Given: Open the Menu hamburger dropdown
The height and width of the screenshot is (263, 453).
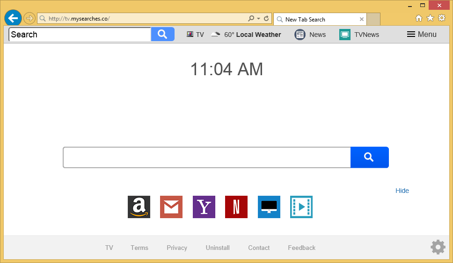Looking at the screenshot, I should [x=422, y=34].
